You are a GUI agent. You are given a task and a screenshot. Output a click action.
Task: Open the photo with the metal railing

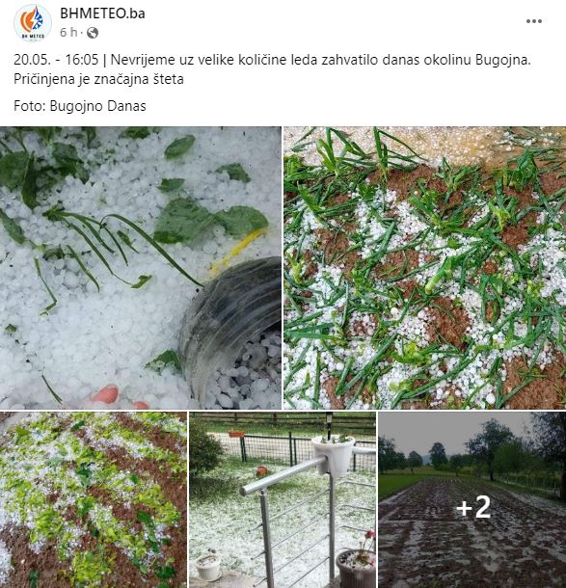pos(283,500)
